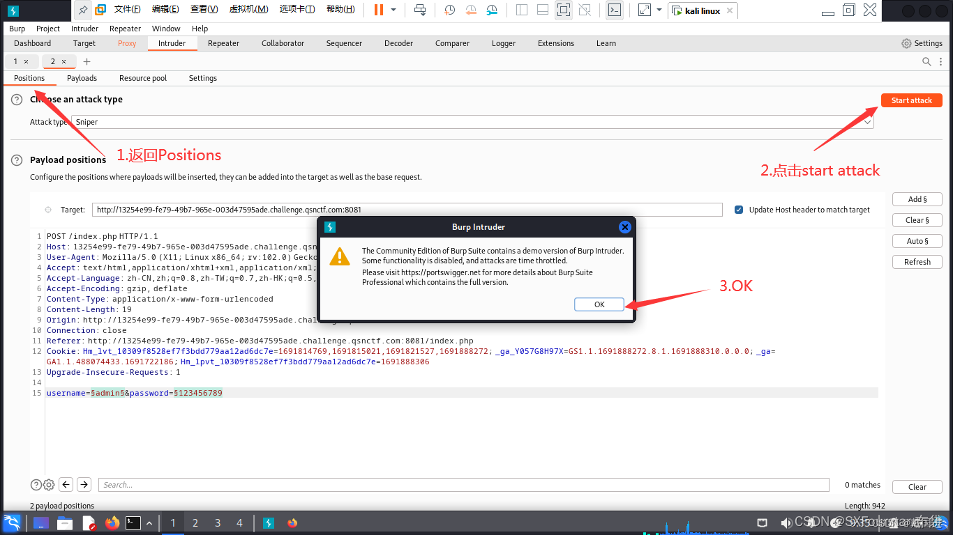Switch to the Decoder tab
This screenshot has height=535, width=953.
click(398, 43)
